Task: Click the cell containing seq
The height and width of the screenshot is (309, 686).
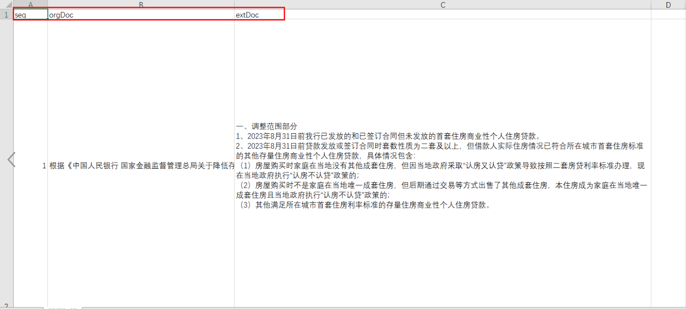Action: coord(30,15)
